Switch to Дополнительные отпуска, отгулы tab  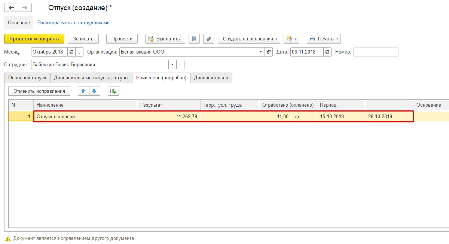click(x=91, y=77)
